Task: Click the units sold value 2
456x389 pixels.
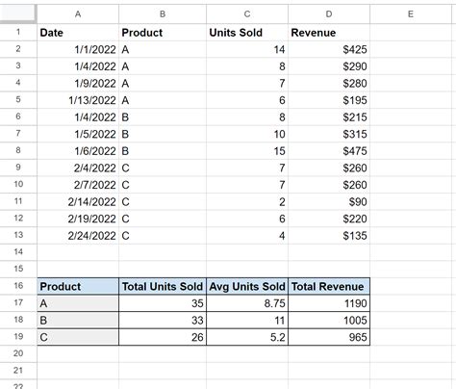Action: (x=247, y=202)
